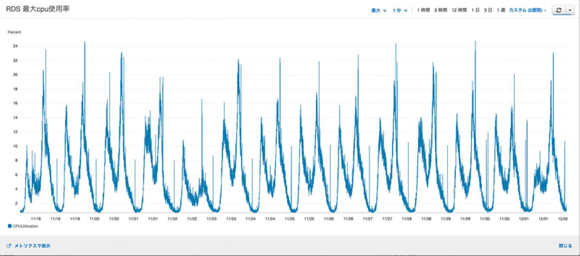Choose the 1 週 time range

(x=501, y=10)
